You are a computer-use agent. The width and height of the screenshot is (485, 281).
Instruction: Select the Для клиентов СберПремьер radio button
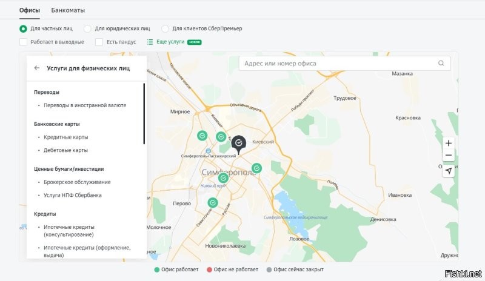(165, 28)
